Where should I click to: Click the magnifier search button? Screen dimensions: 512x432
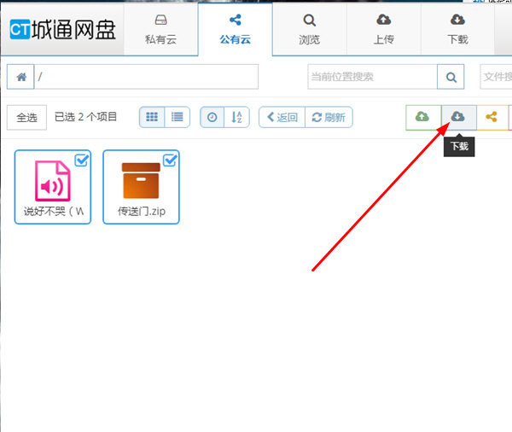[451, 77]
